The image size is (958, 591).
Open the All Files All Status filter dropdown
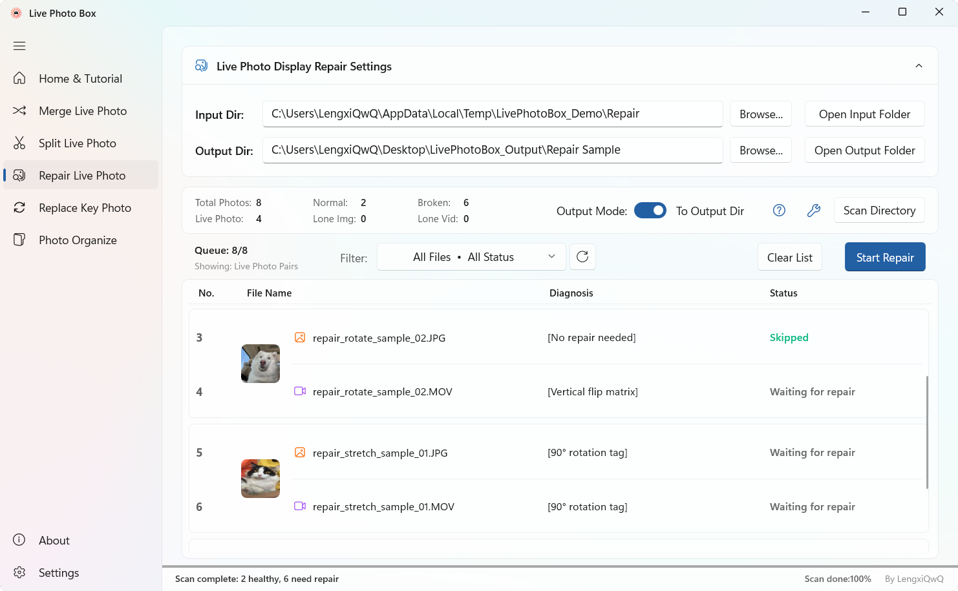click(x=472, y=256)
